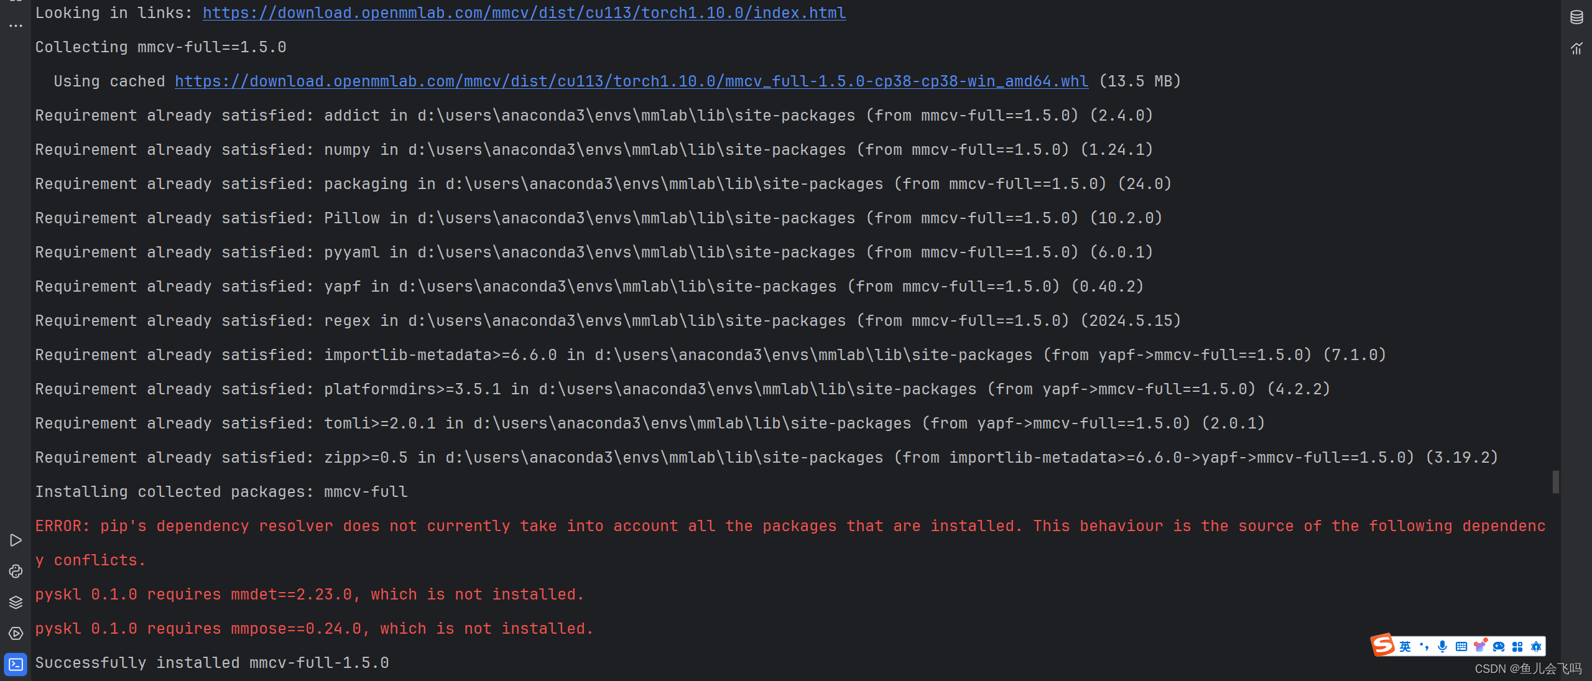Open the Terminal tool window icon
Image resolution: width=1592 pixels, height=681 pixels.
tap(16, 664)
